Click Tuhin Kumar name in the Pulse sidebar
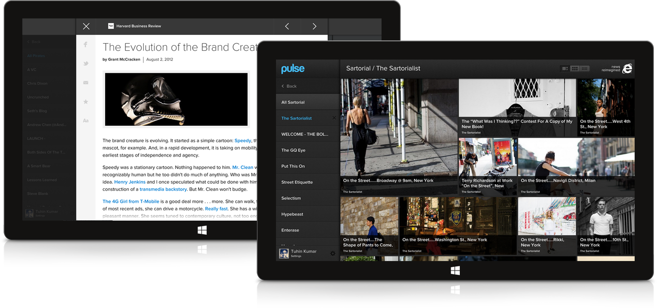Image resolution: width=657 pixels, height=308 pixels. 303,251
